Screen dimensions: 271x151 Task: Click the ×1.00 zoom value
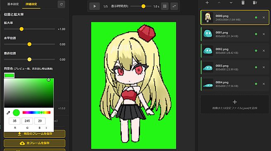click(x=61, y=29)
